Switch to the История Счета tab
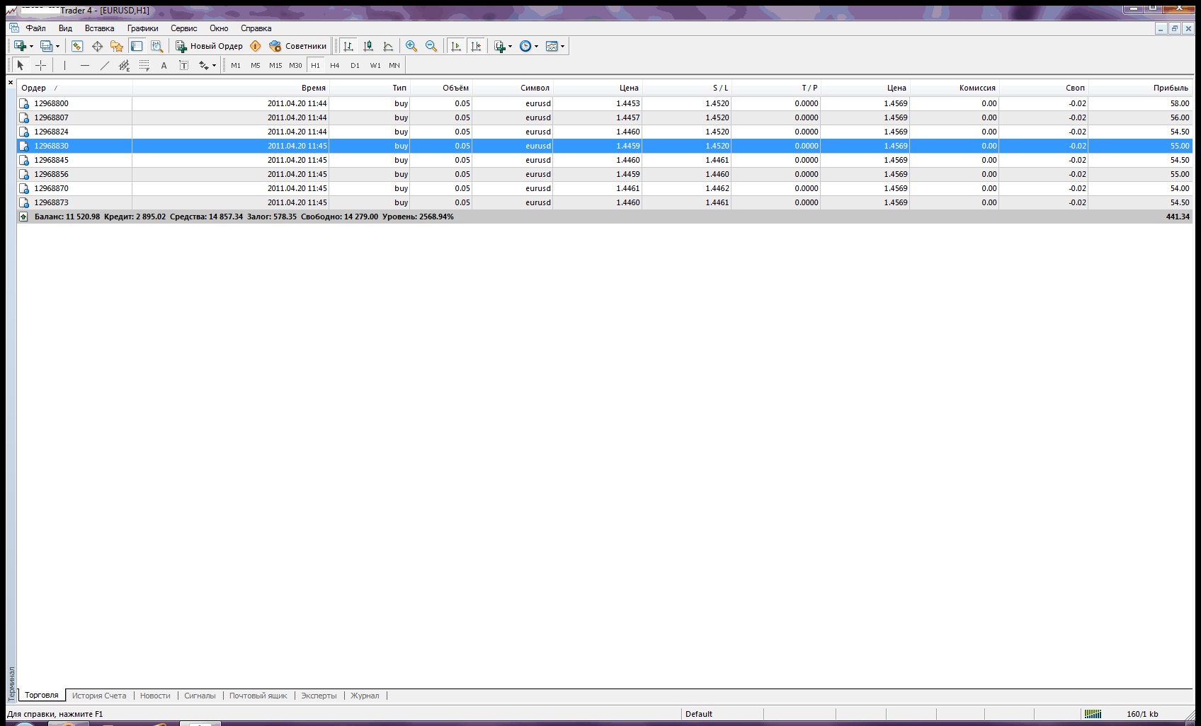Image resolution: width=1201 pixels, height=726 pixels. coord(99,696)
